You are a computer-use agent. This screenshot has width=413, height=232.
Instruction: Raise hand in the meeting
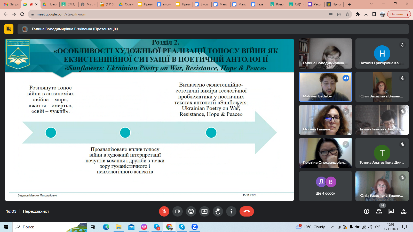click(218, 211)
